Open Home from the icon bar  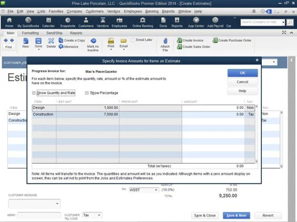(x=9, y=22)
